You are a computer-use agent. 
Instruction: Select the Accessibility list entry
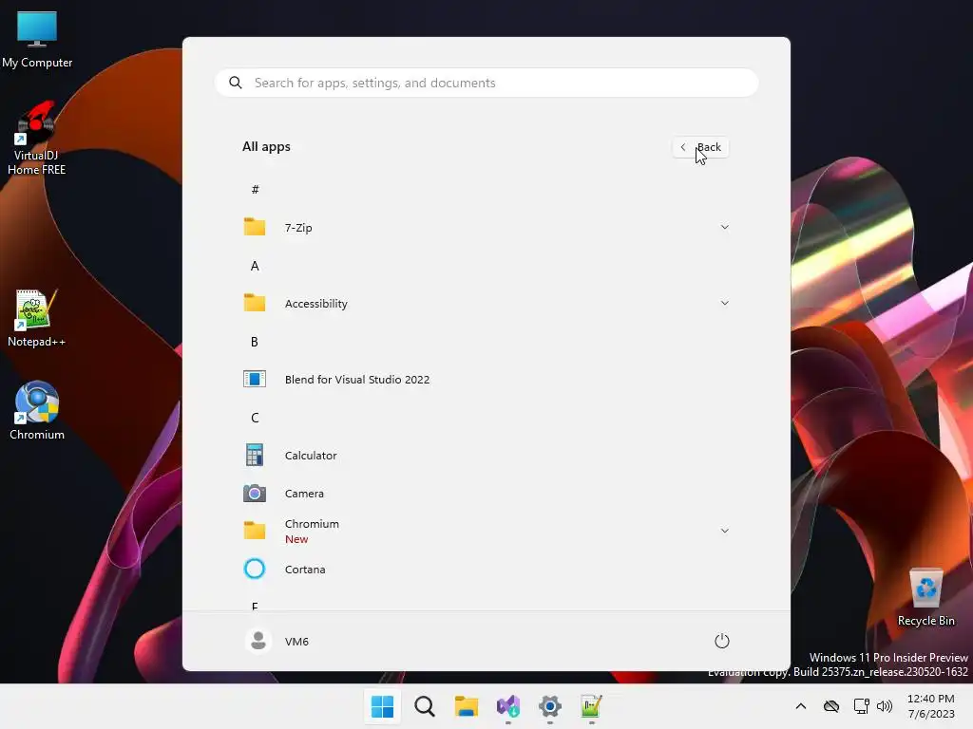click(x=486, y=303)
